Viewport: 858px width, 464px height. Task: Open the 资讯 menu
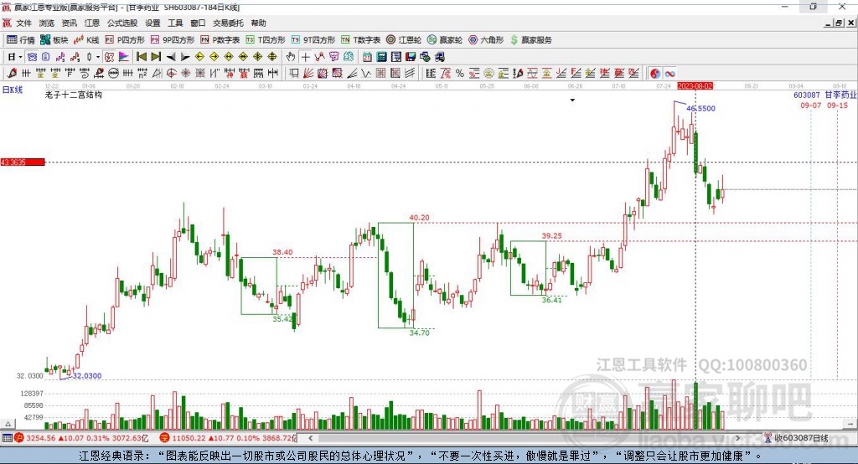coord(69,23)
